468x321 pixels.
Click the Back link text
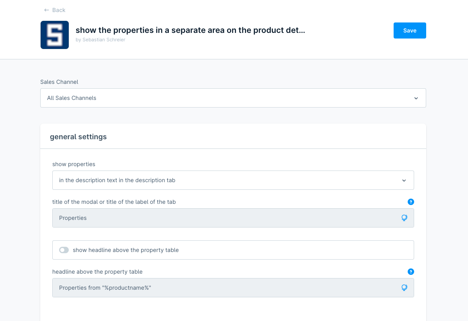pyautogui.click(x=59, y=10)
